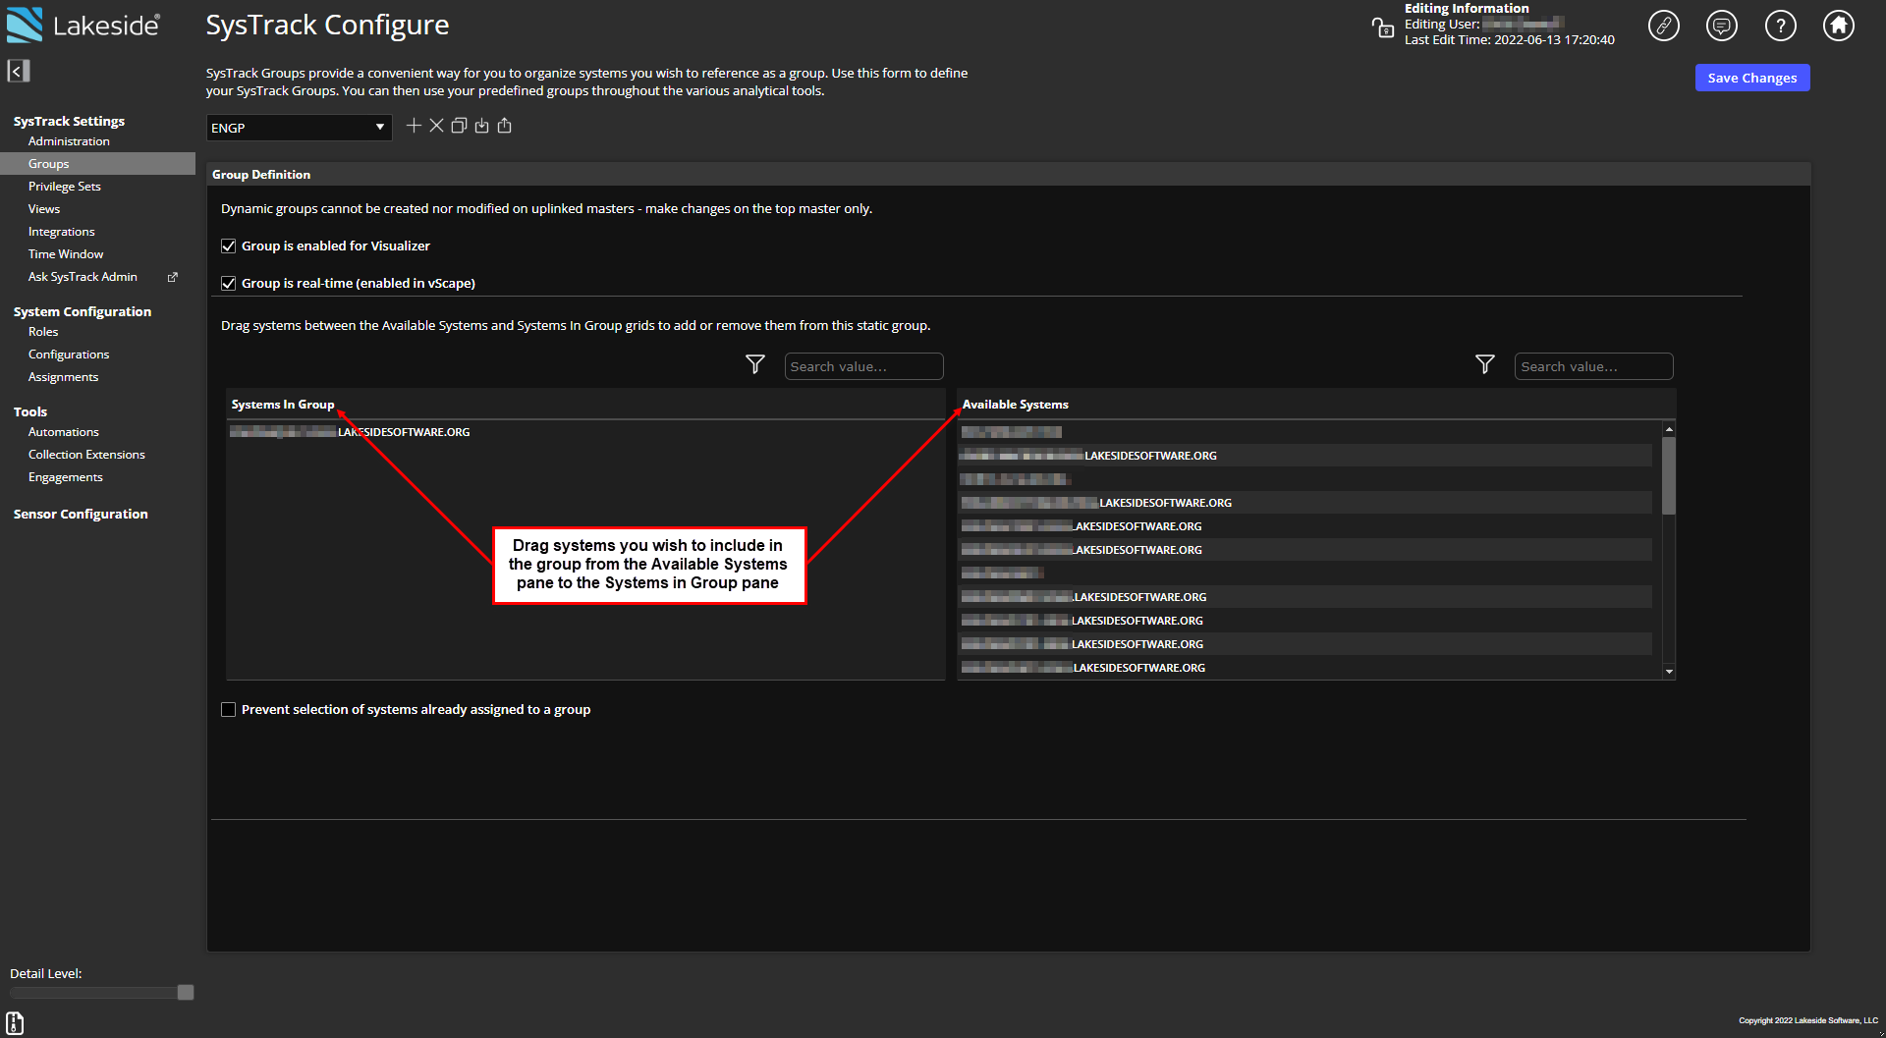
Task: Open Assignments in sidebar
Action: [x=63, y=377]
